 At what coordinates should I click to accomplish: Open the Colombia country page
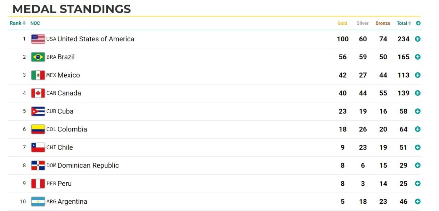click(73, 129)
